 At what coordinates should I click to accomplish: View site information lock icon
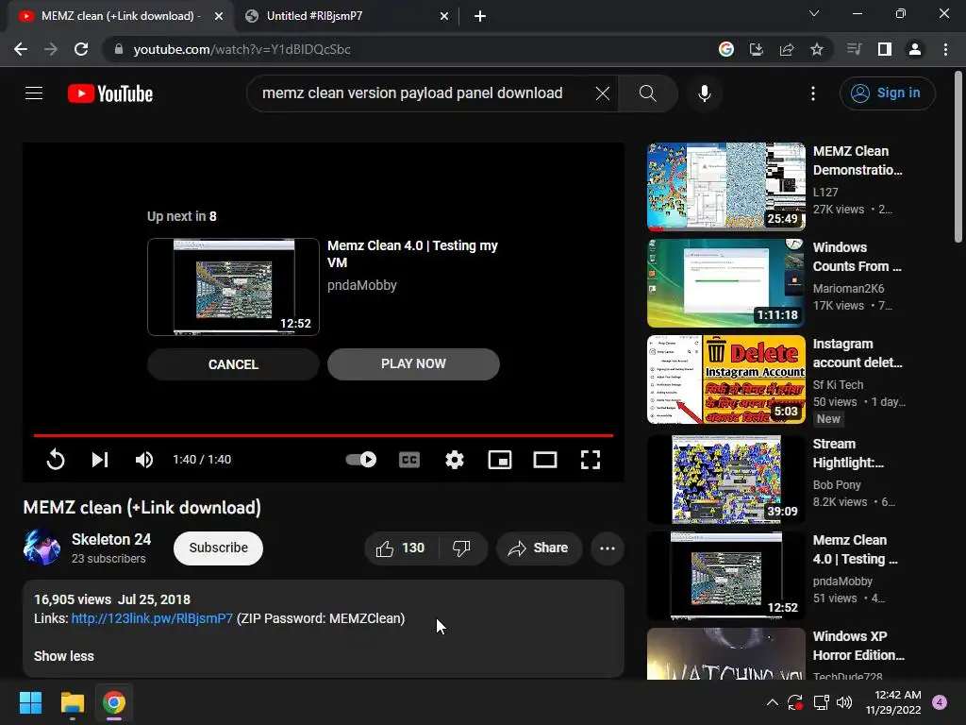[x=119, y=49]
